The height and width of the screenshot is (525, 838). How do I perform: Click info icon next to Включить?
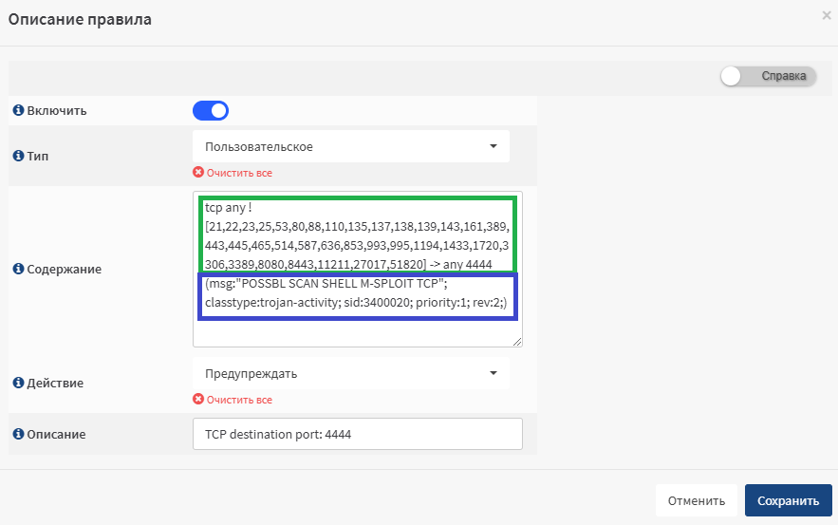click(x=18, y=110)
